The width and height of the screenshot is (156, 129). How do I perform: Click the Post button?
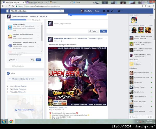tap(103, 31)
